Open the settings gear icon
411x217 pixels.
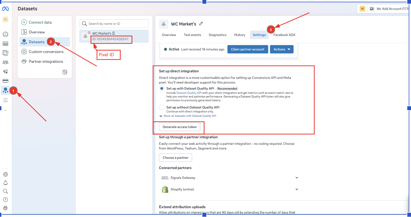pos(5,174)
